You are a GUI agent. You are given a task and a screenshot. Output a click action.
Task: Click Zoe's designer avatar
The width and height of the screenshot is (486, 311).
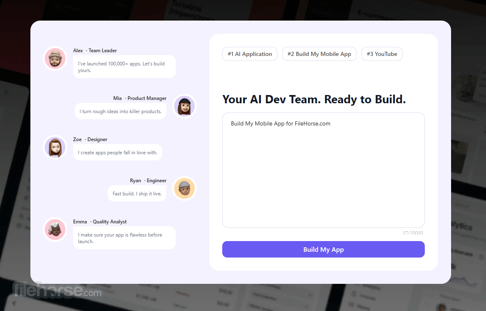[x=55, y=147]
